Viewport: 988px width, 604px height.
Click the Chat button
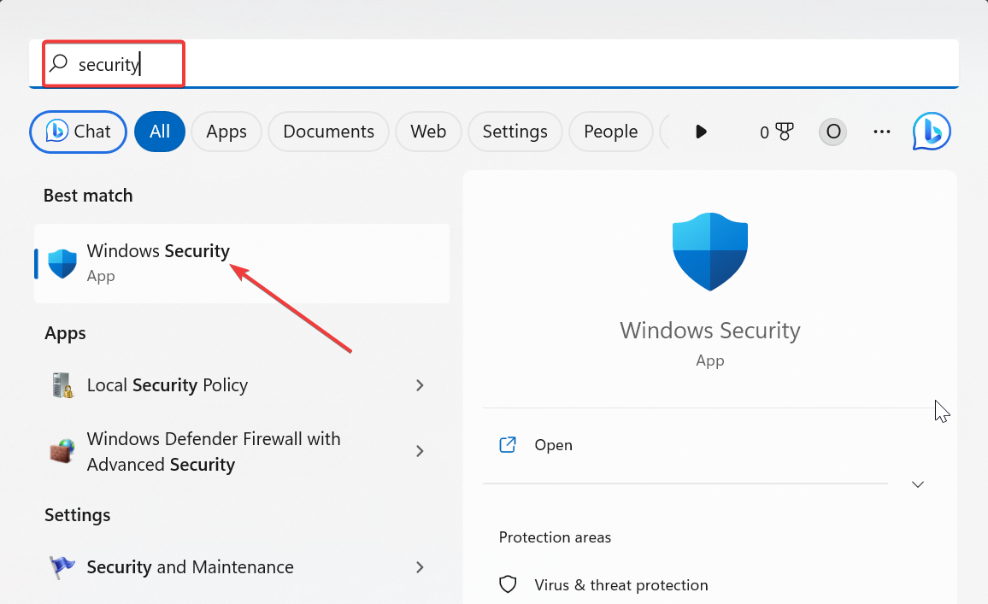pyautogui.click(x=78, y=131)
